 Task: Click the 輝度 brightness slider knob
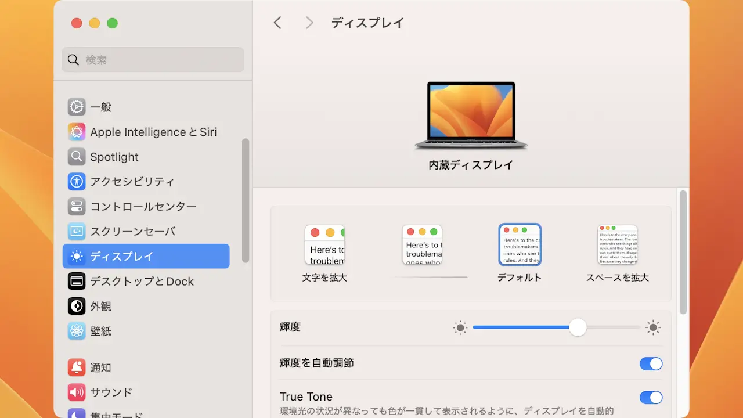[x=578, y=327]
